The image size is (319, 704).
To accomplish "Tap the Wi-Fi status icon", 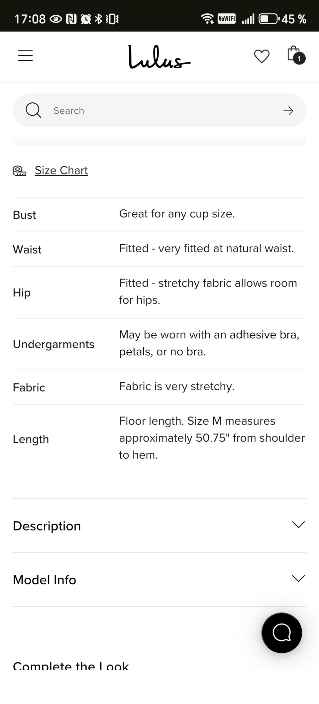I will (x=208, y=19).
